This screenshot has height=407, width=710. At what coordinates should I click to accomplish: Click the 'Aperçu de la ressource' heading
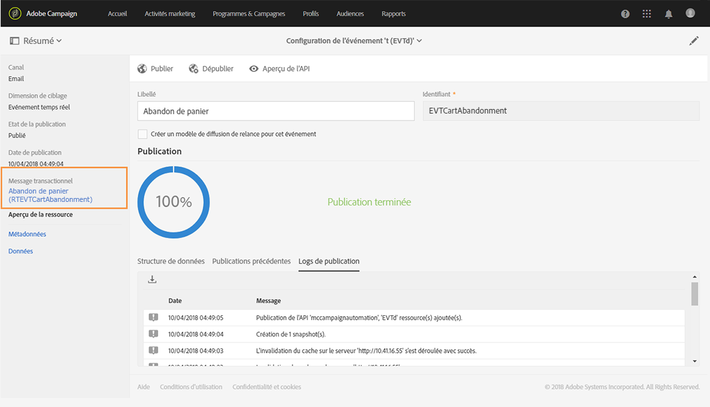(x=40, y=214)
